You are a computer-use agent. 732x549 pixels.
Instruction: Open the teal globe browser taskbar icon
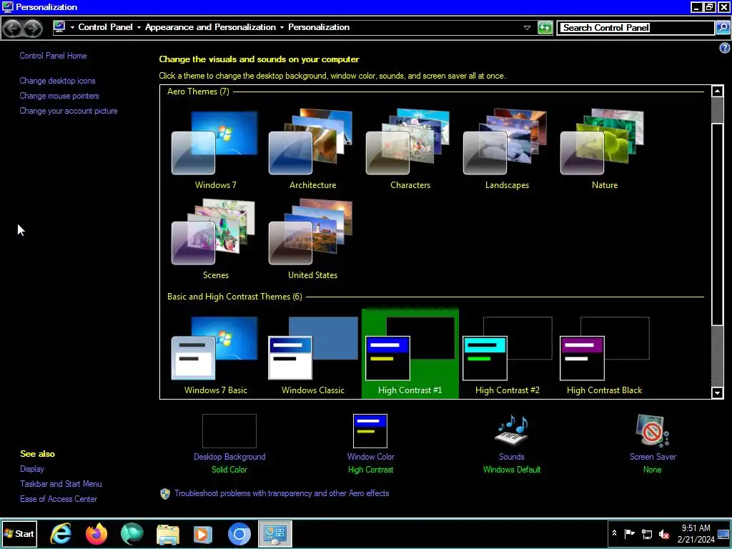click(x=132, y=533)
